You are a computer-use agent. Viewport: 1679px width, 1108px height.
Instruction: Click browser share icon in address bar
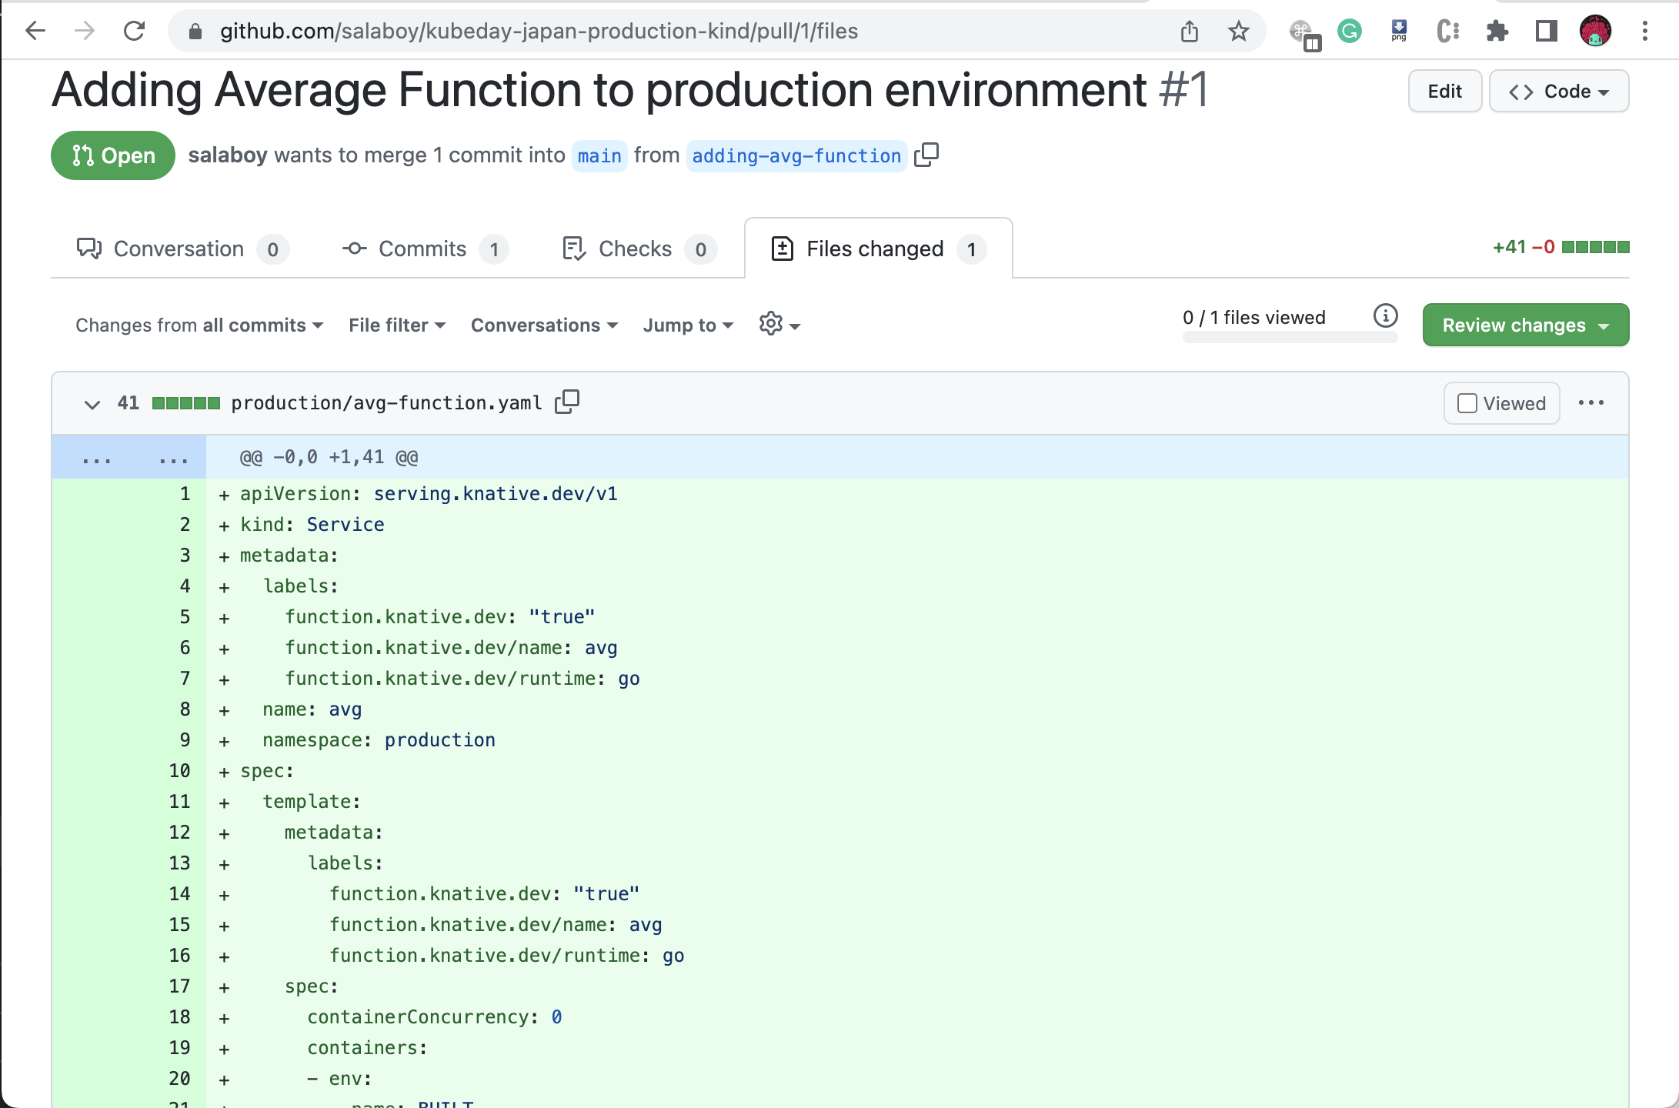1190,32
